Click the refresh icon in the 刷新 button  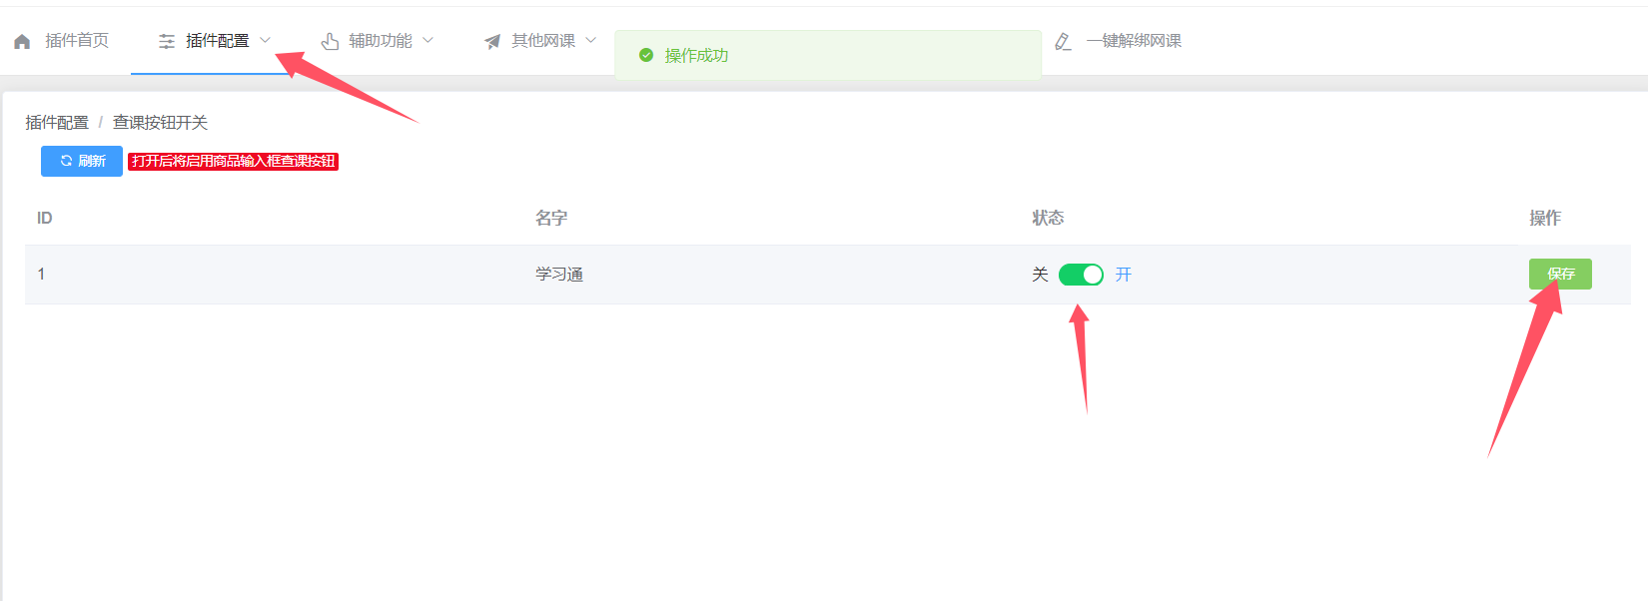click(66, 161)
